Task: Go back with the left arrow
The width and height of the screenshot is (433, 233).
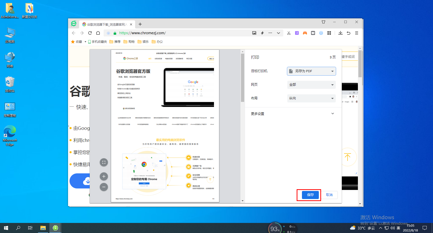Action: point(74,33)
